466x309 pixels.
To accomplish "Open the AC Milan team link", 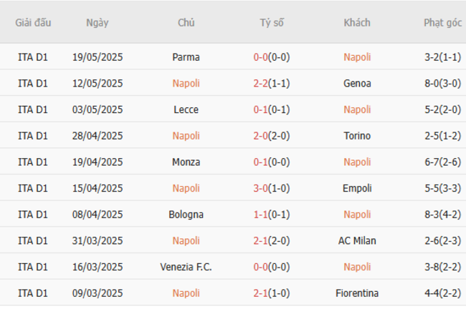I will pyautogui.click(x=357, y=241).
